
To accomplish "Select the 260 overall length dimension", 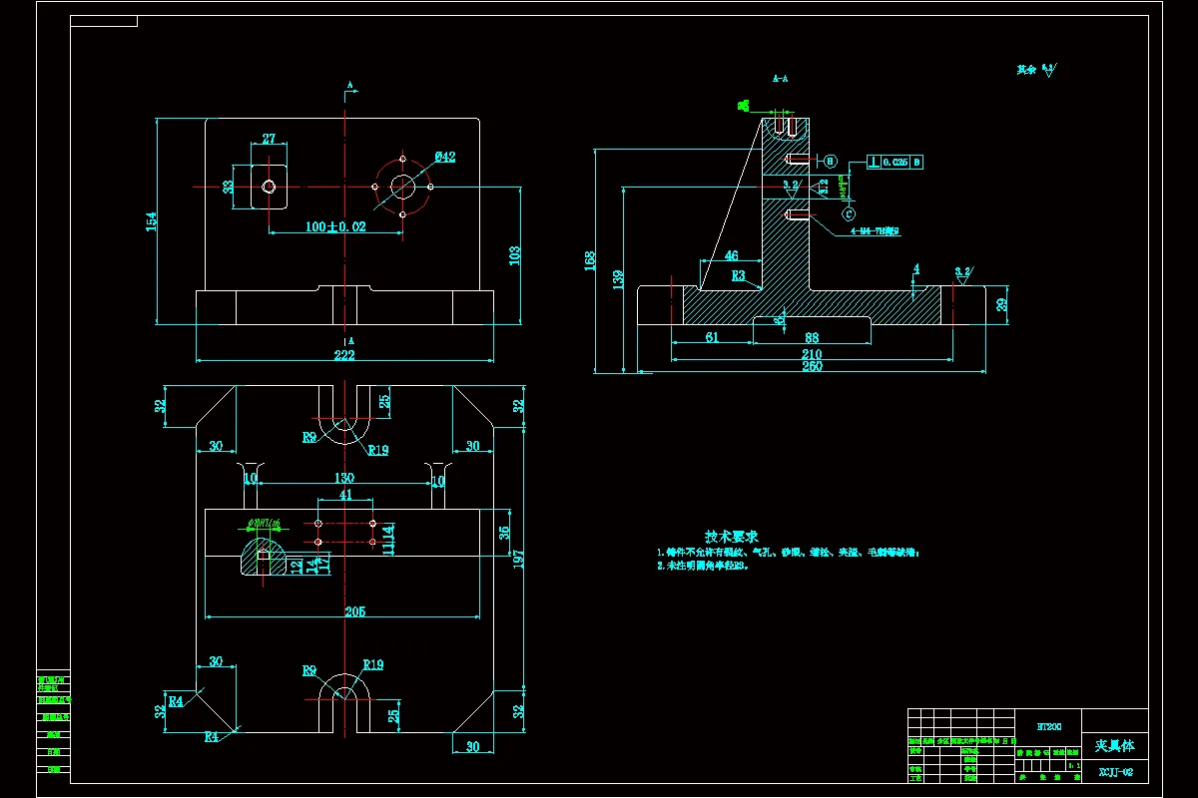I will pyautogui.click(x=811, y=367).
